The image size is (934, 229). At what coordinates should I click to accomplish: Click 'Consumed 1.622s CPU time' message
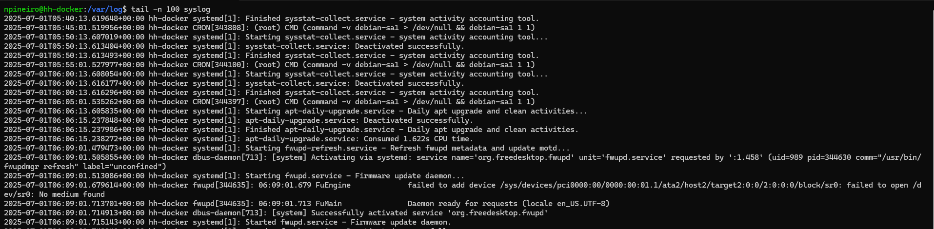click(x=417, y=139)
